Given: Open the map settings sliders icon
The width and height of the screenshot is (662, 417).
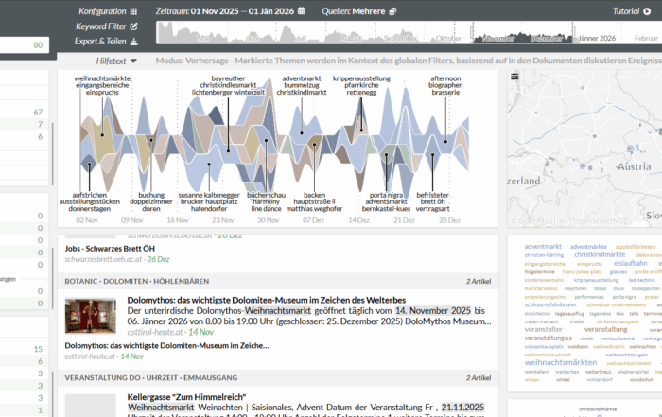Looking at the screenshot, I should point(514,77).
